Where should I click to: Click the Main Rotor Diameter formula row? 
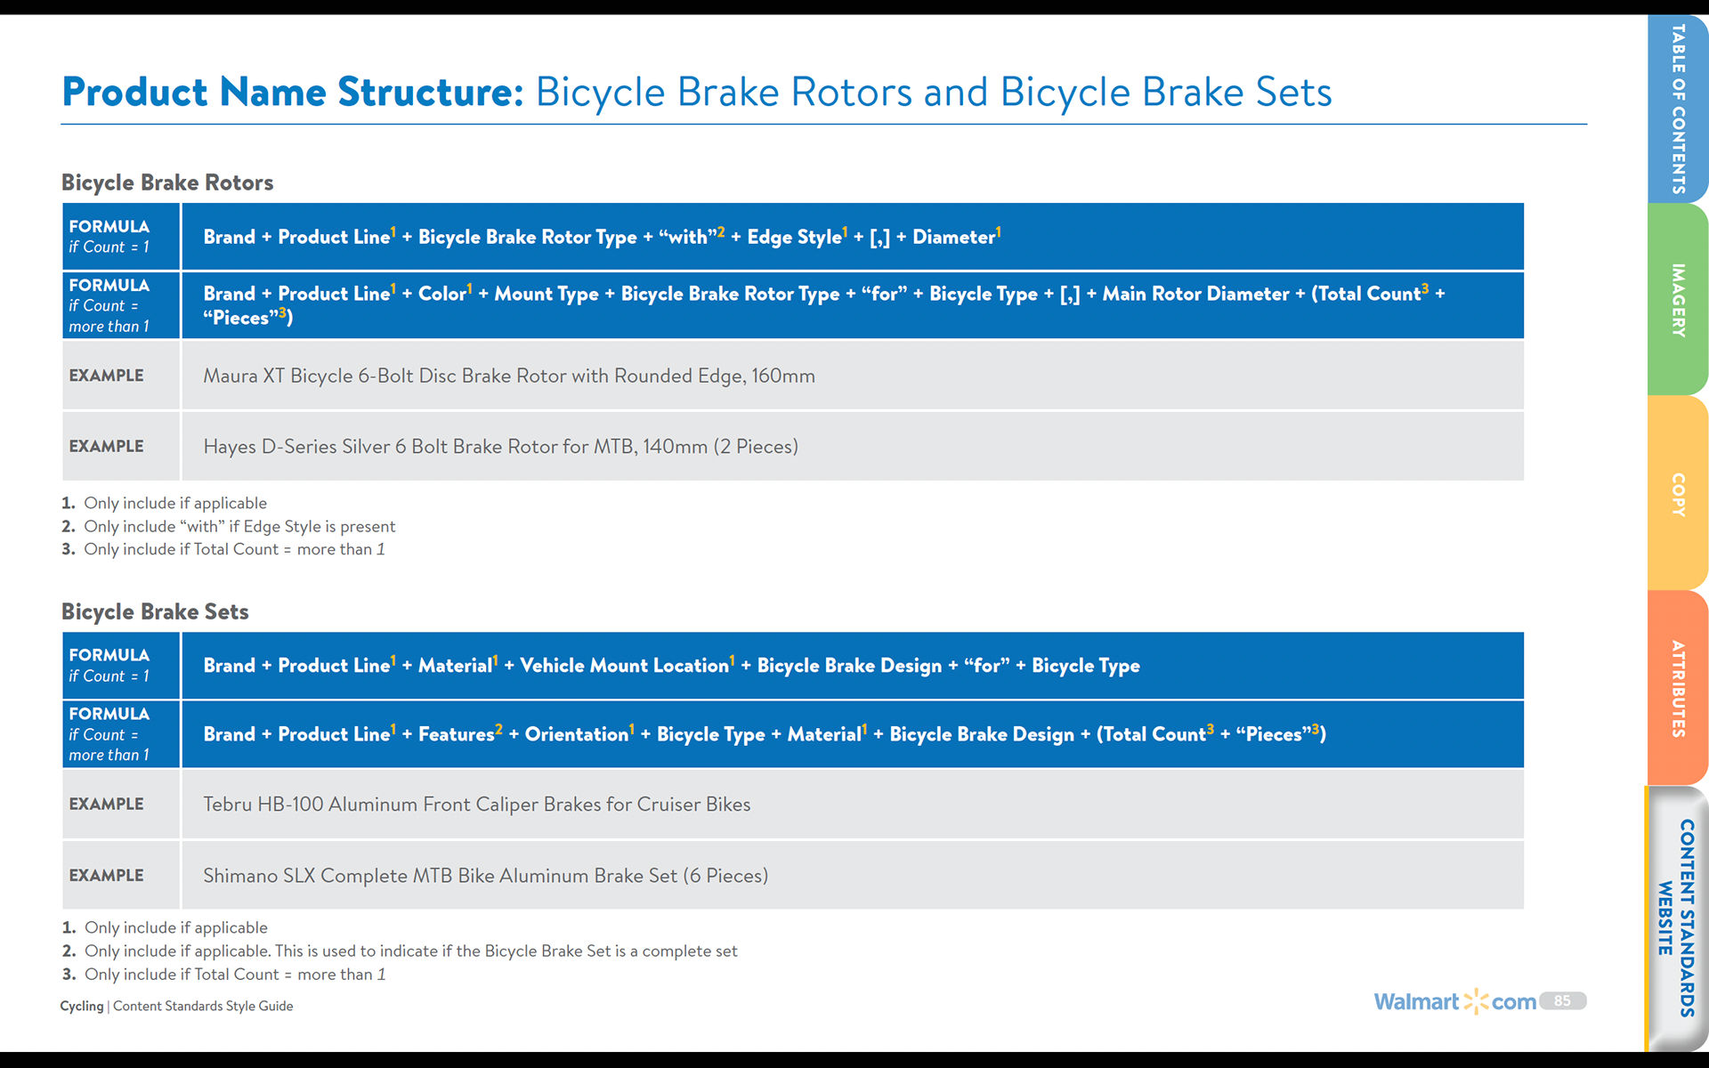(x=793, y=305)
